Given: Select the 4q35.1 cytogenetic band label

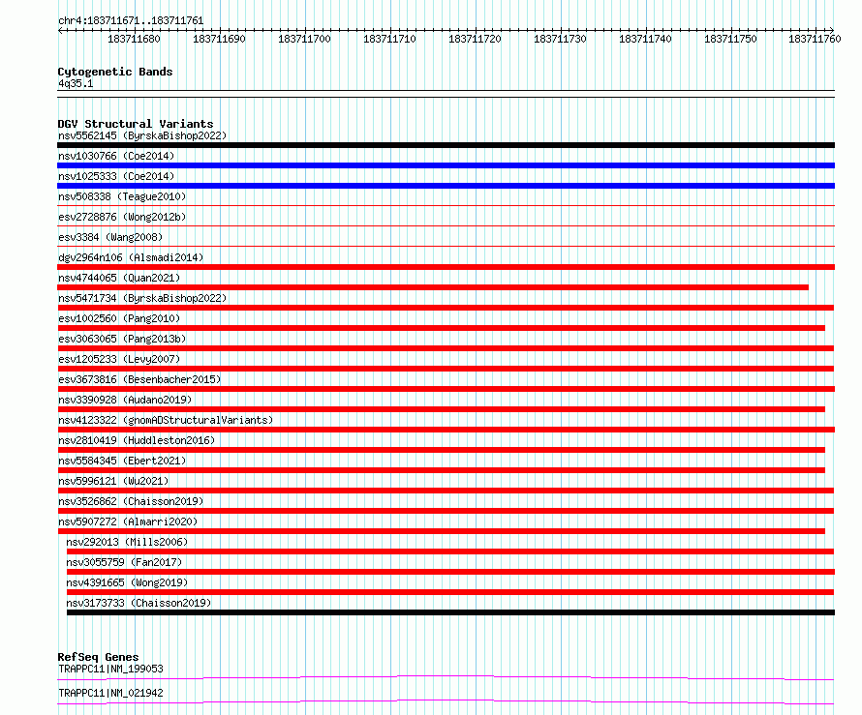Looking at the screenshot, I should click(x=76, y=83).
